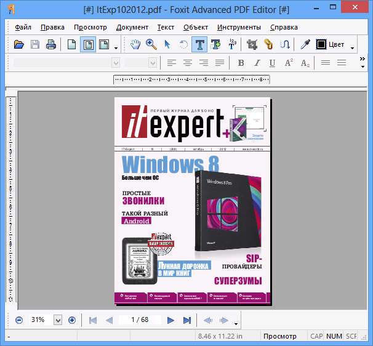The image size is (373, 346).
Task: Print the document with the printer icon
Action: click(51, 44)
